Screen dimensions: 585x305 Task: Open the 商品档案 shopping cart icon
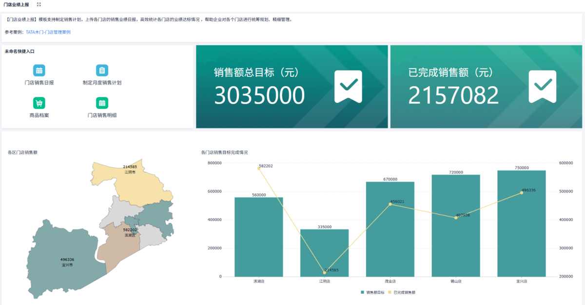pyautogui.click(x=39, y=103)
